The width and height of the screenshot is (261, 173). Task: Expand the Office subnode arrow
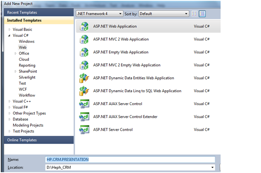(x=15, y=53)
